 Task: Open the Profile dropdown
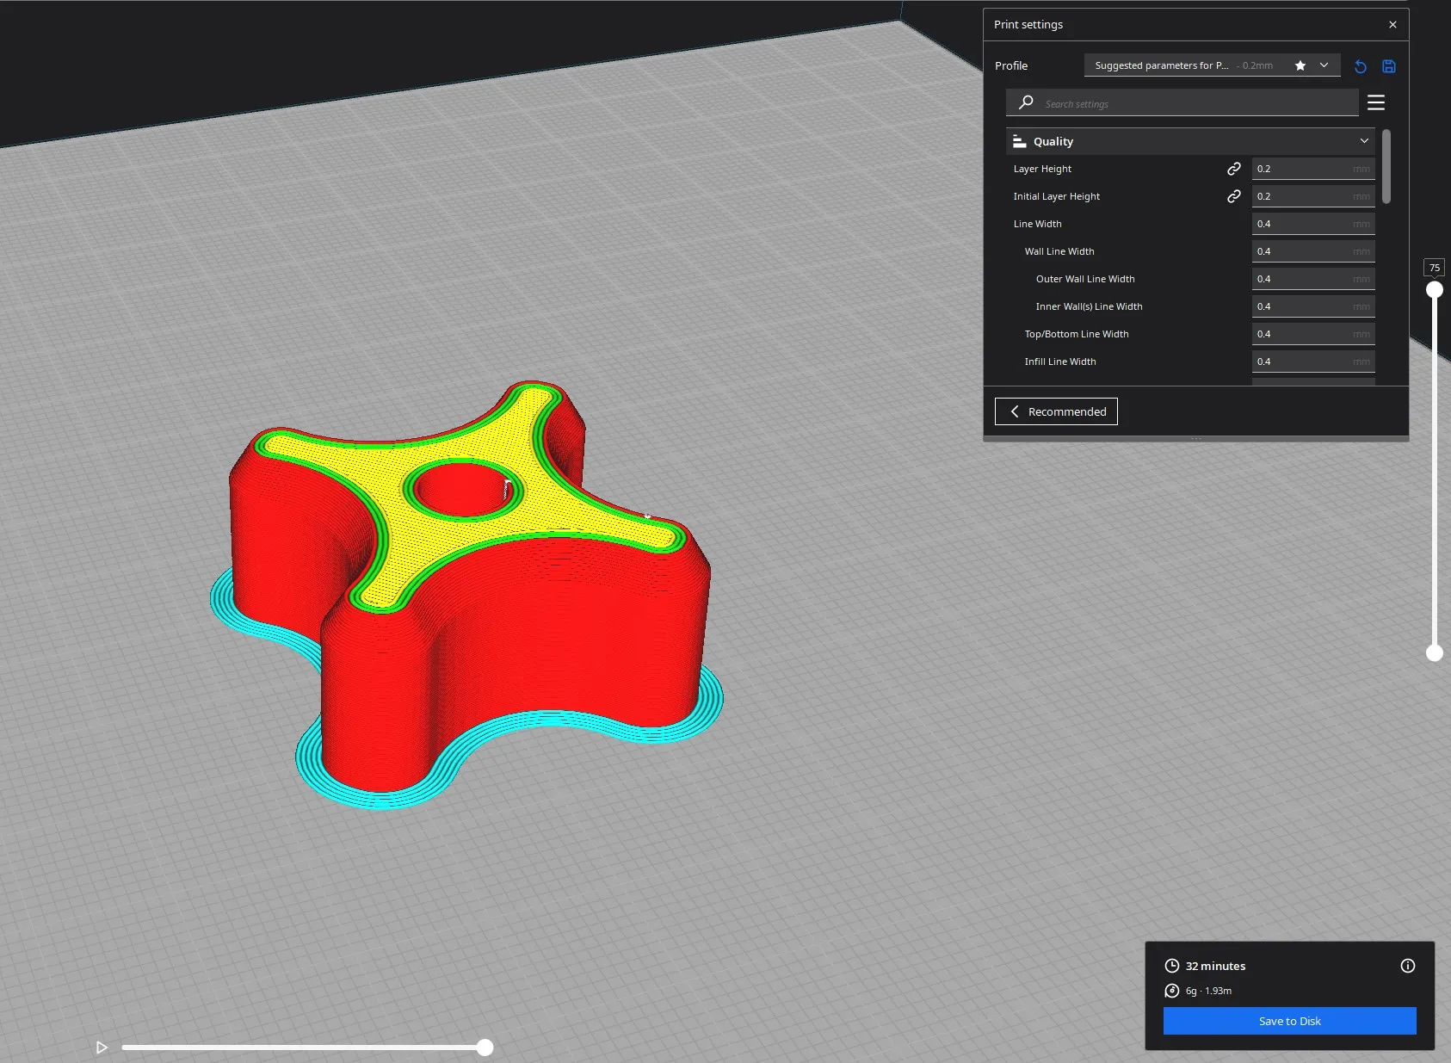pyautogui.click(x=1212, y=65)
